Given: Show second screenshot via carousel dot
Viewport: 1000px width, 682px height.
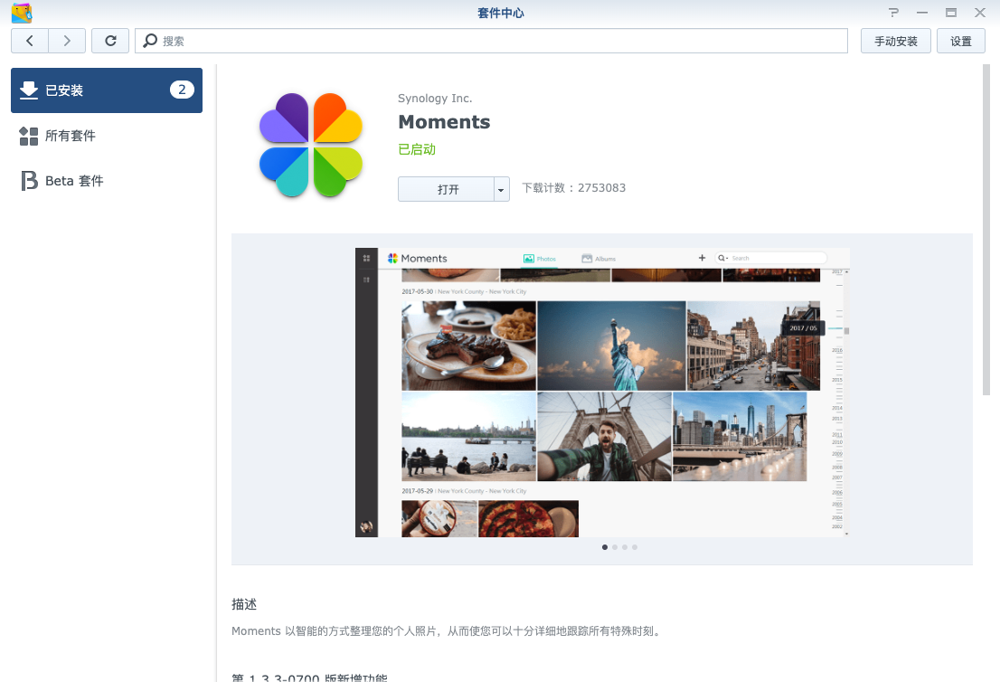Looking at the screenshot, I should click(615, 547).
